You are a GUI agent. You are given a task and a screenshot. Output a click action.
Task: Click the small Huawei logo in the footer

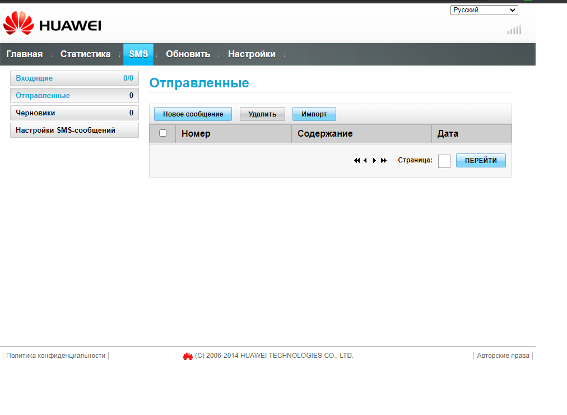[x=188, y=356]
